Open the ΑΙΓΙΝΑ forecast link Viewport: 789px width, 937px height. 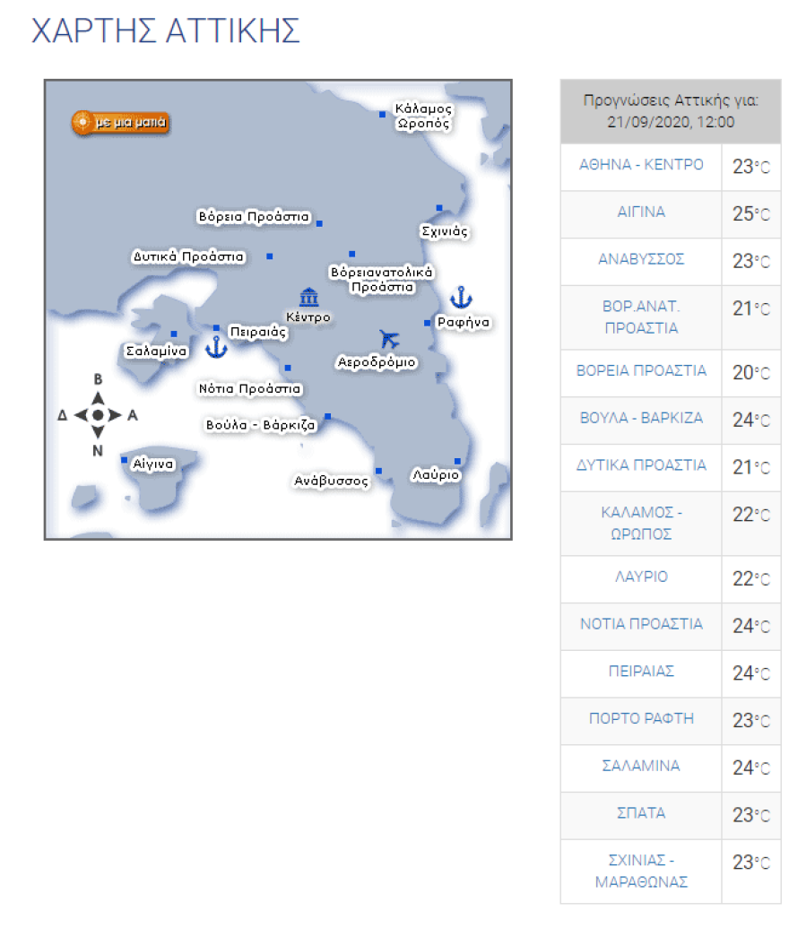641,213
